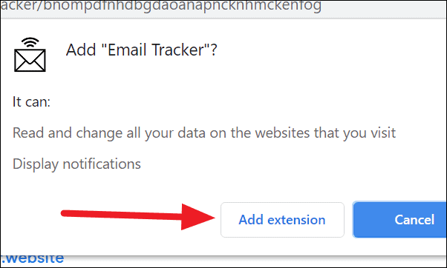The image size is (447, 268).
Task: Focus the browser address bar URL
Action: pos(161,6)
